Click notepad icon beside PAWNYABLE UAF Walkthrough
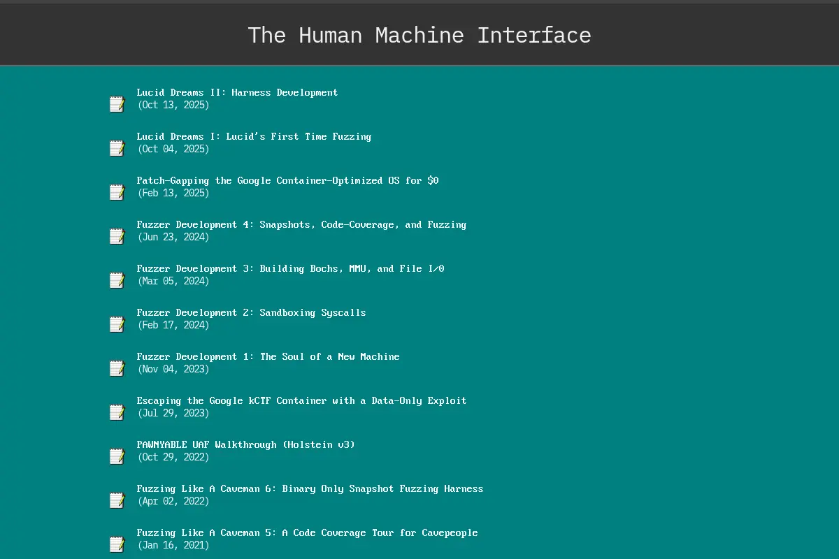Viewport: 839px width, 559px height. pos(117,456)
